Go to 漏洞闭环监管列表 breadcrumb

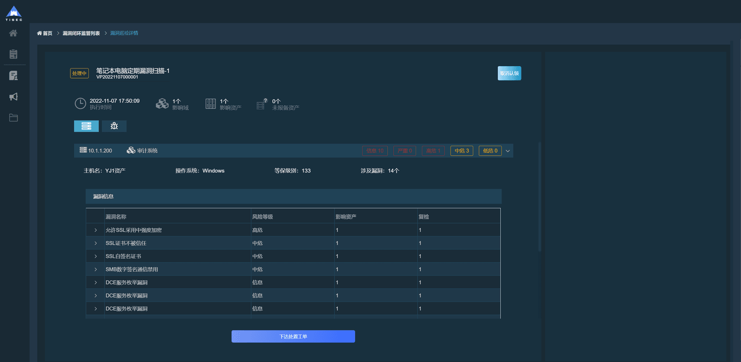click(x=81, y=33)
